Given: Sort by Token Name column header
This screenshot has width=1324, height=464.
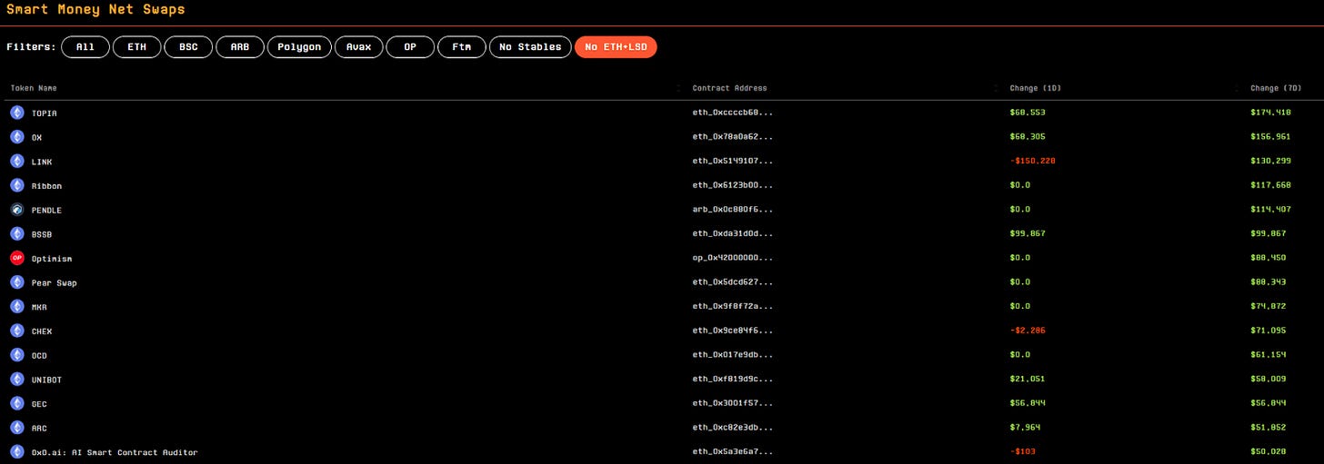Looking at the screenshot, I should [34, 88].
